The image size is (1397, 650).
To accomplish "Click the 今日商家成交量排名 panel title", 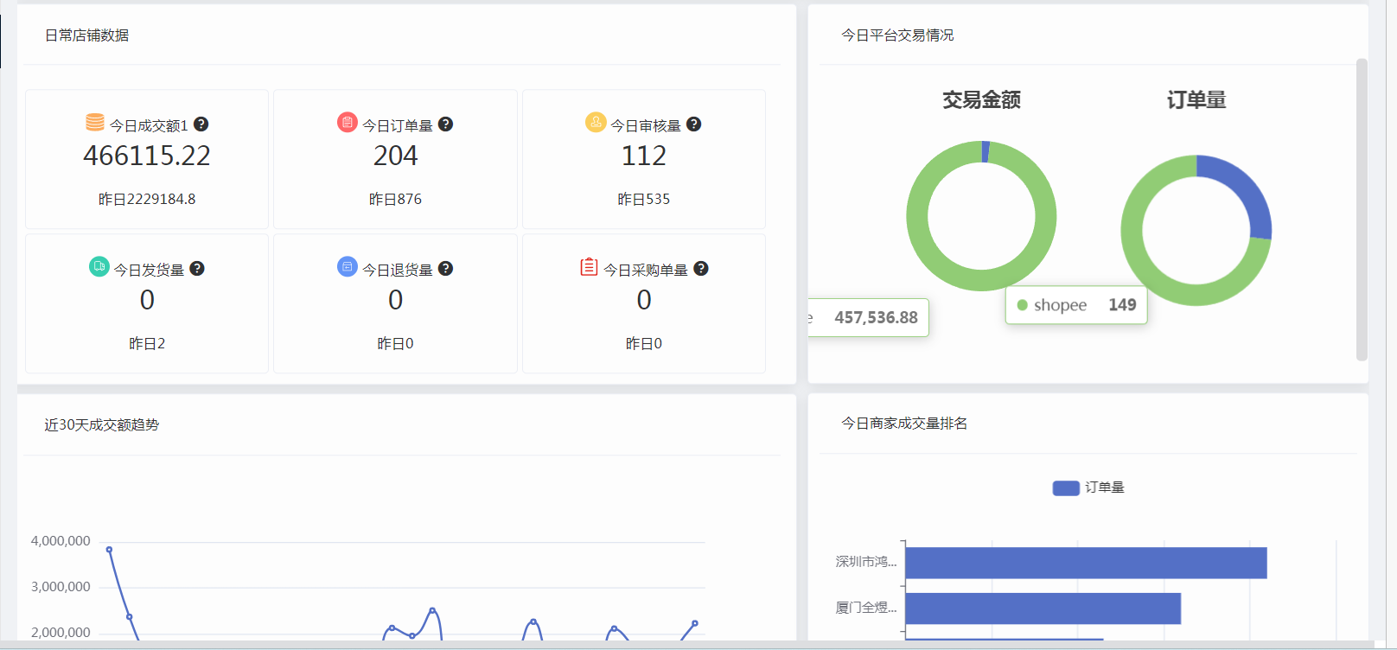I will (x=904, y=423).
